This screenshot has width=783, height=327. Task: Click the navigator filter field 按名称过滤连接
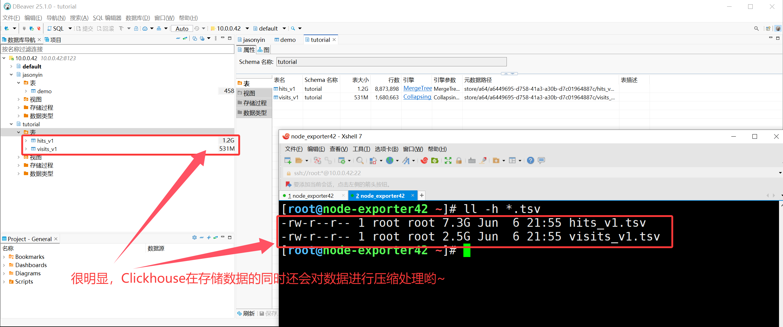(x=117, y=49)
